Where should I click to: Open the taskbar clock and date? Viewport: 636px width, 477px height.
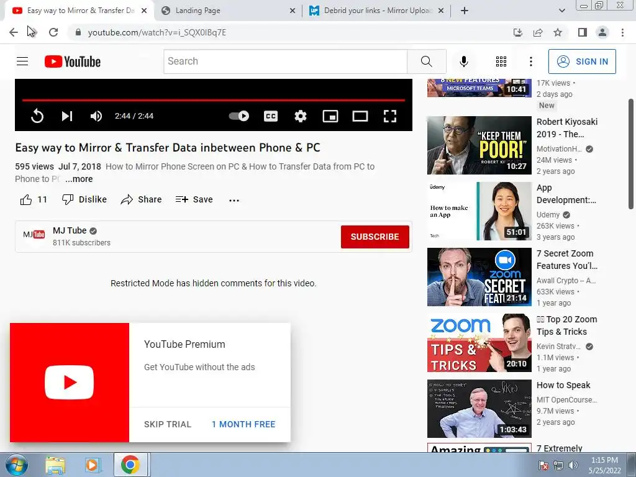(605, 465)
